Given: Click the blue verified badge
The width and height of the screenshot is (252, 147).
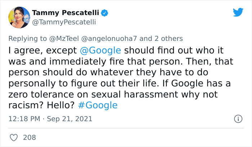Looking at the screenshot, I should (x=104, y=13).
